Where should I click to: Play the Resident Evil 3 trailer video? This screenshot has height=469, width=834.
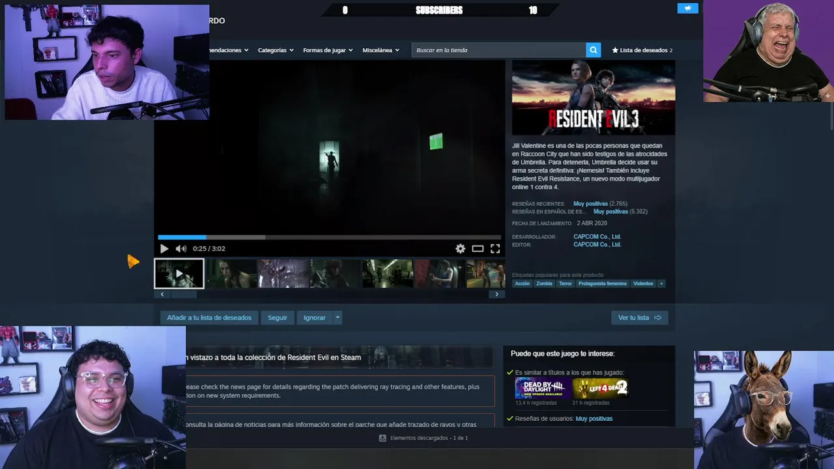(164, 248)
